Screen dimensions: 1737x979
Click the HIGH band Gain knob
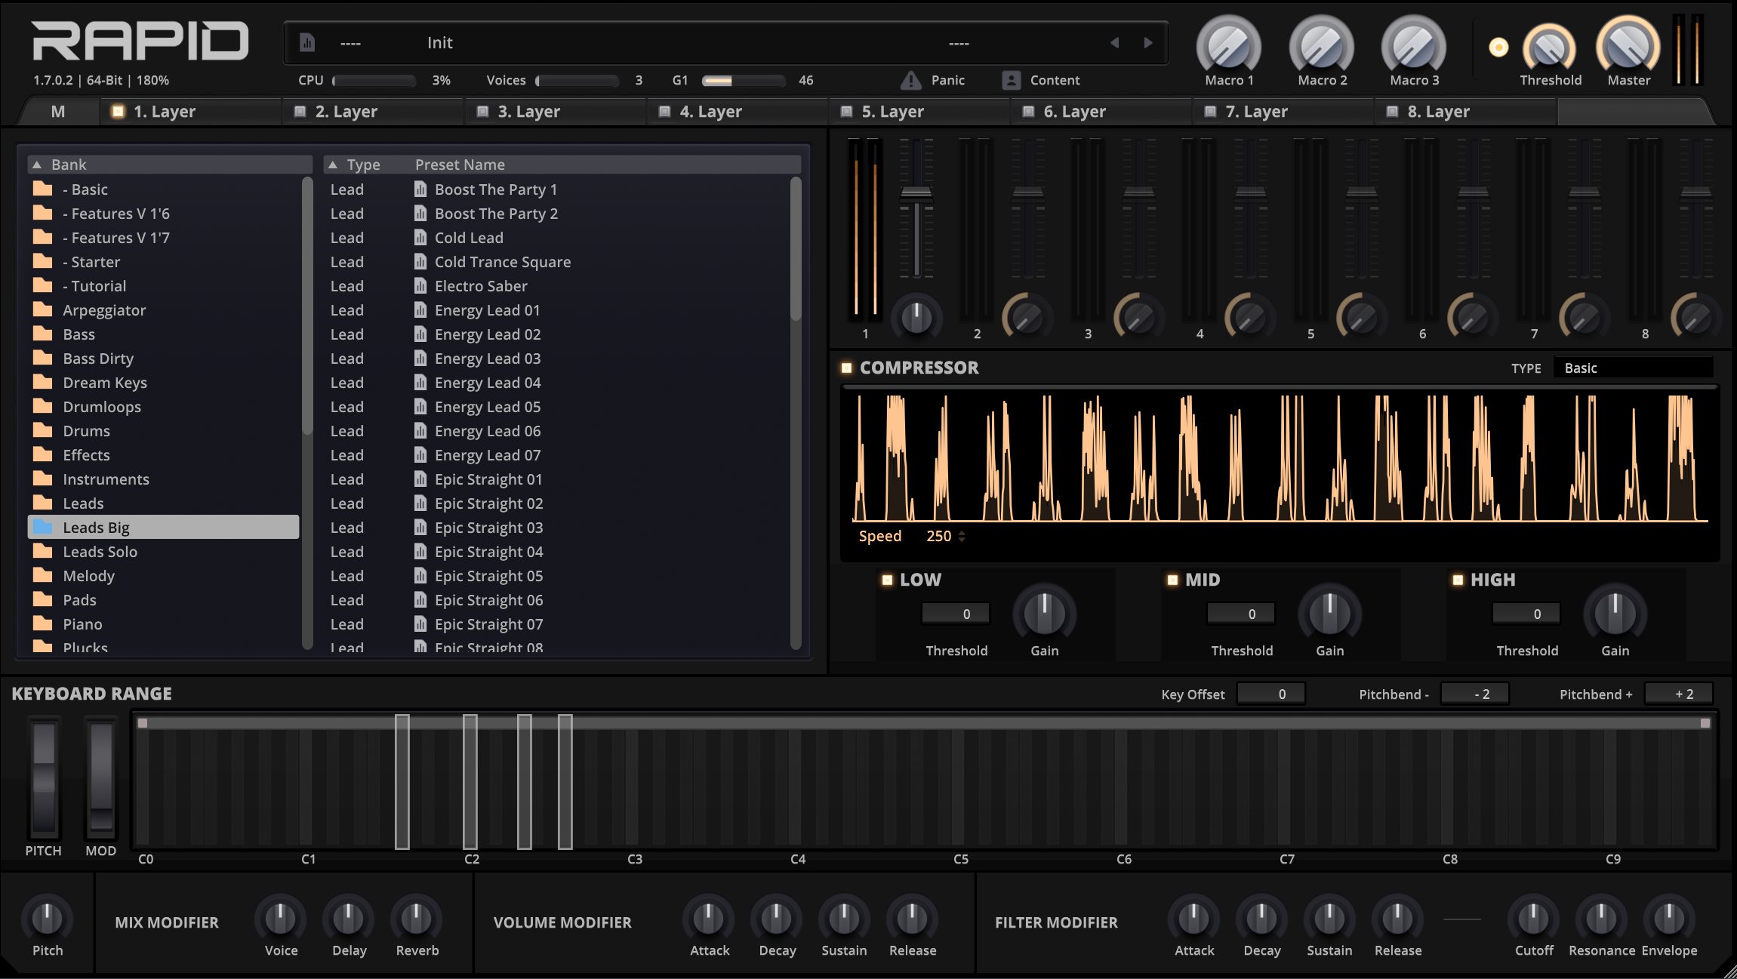pyautogui.click(x=1615, y=613)
